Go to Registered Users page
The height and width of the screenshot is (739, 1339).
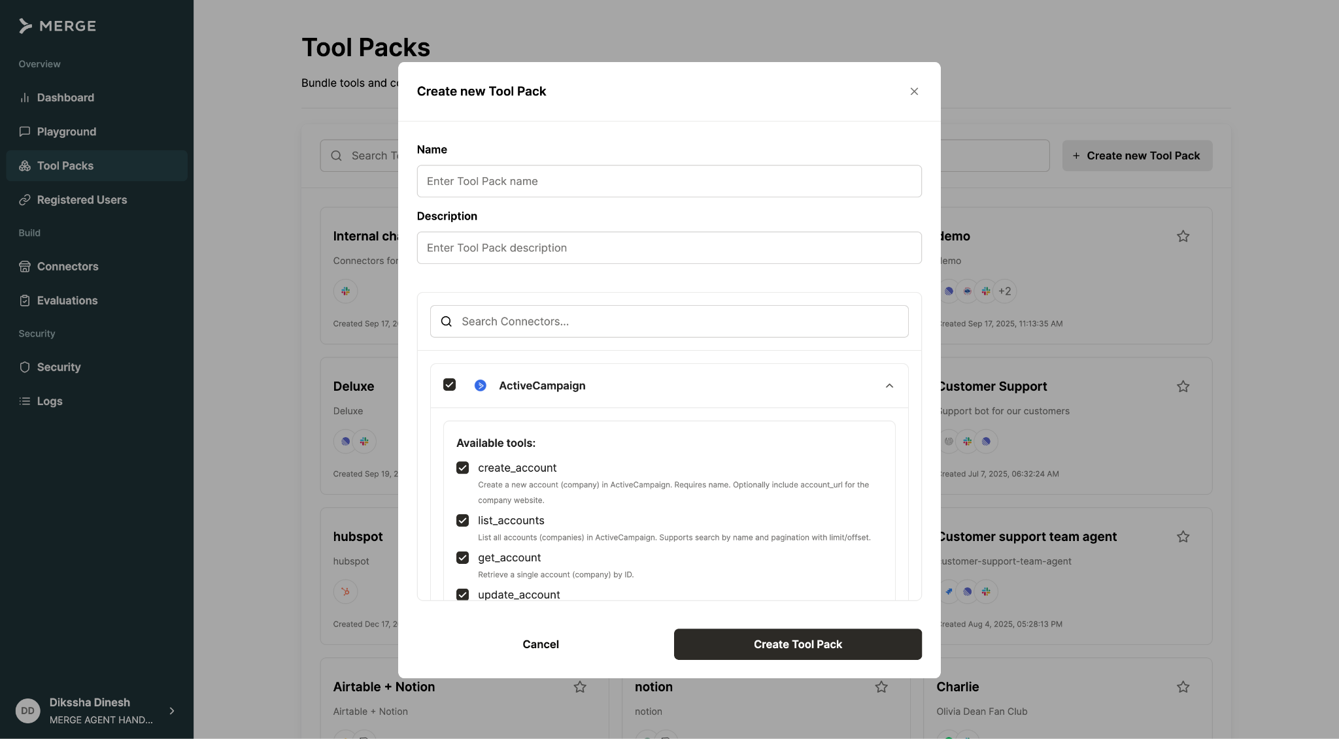pos(97,199)
